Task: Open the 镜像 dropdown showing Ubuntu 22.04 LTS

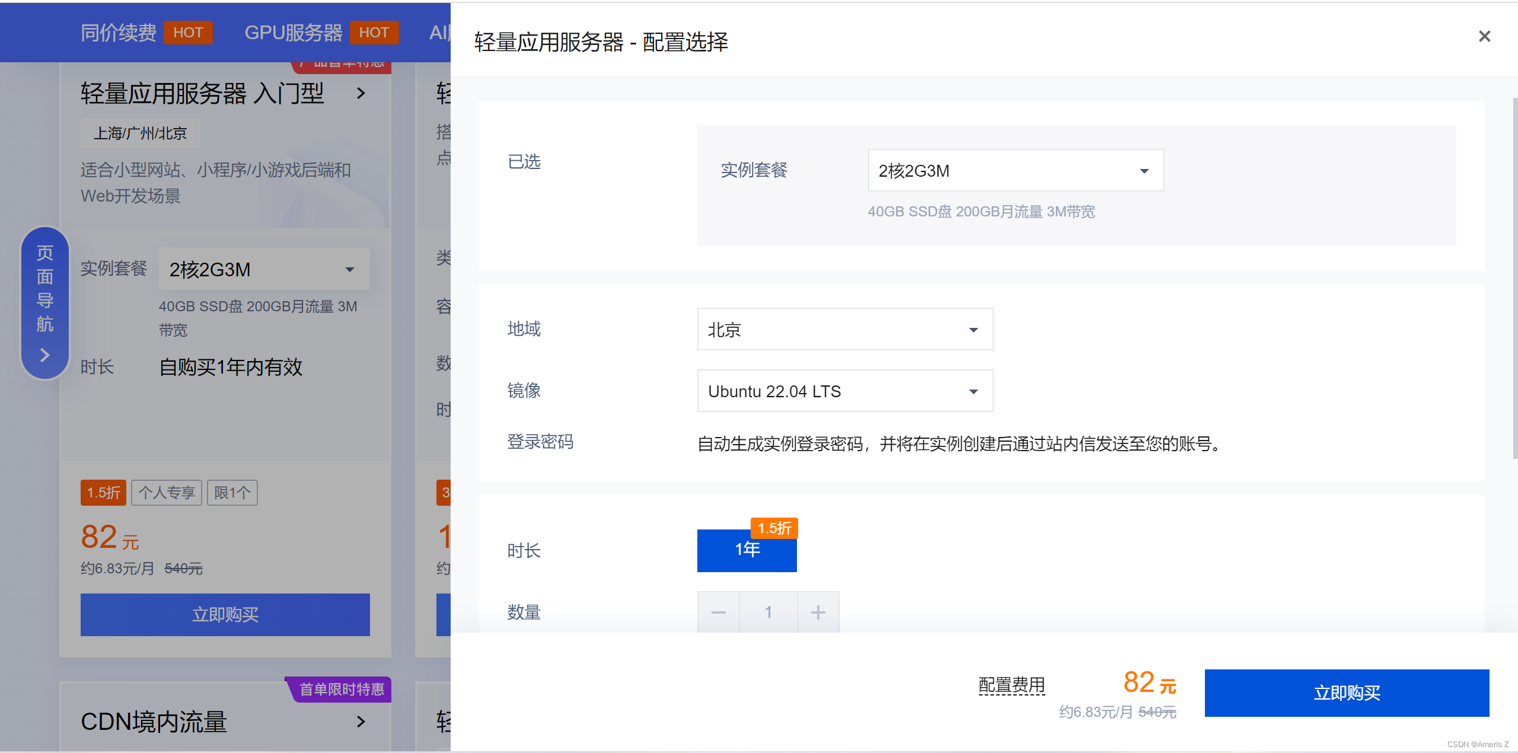Action: 844,391
